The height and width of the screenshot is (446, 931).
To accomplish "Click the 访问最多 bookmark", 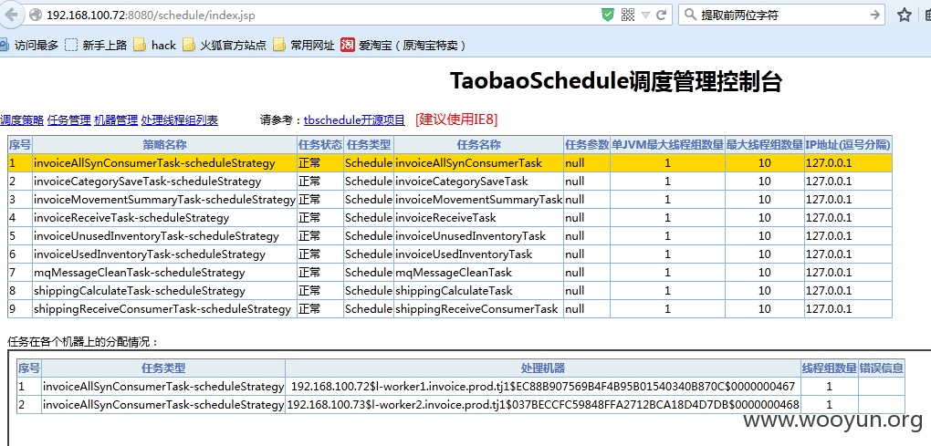I will click(x=30, y=45).
